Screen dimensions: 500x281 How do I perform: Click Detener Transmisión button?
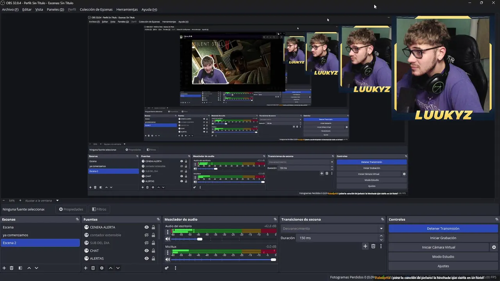tap(443, 229)
